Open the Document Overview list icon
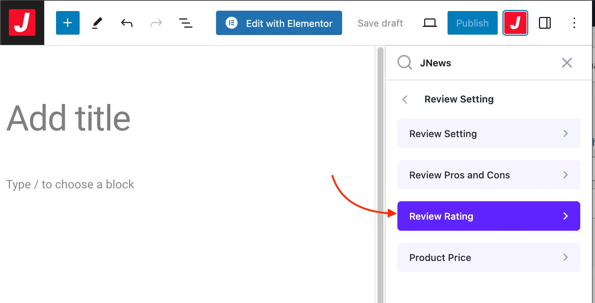Image resolution: width=595 pixels, height=303 pixels. [185, 23]
